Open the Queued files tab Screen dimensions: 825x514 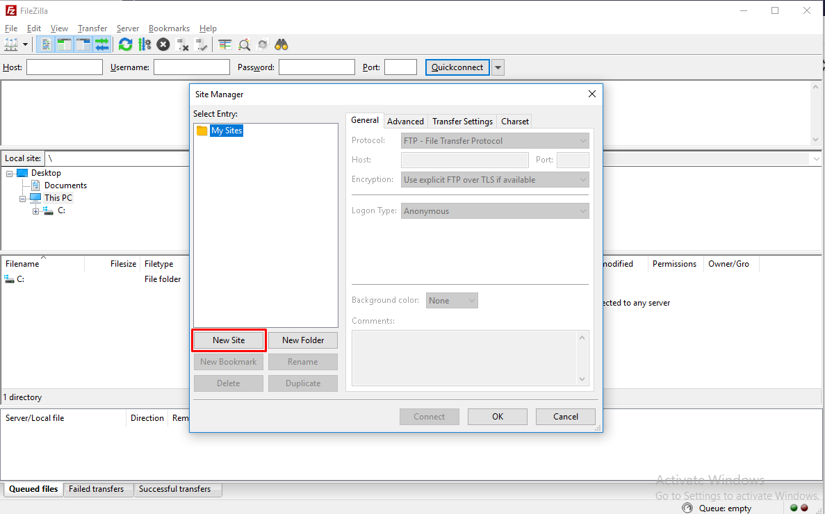click(x=33, y=489)
